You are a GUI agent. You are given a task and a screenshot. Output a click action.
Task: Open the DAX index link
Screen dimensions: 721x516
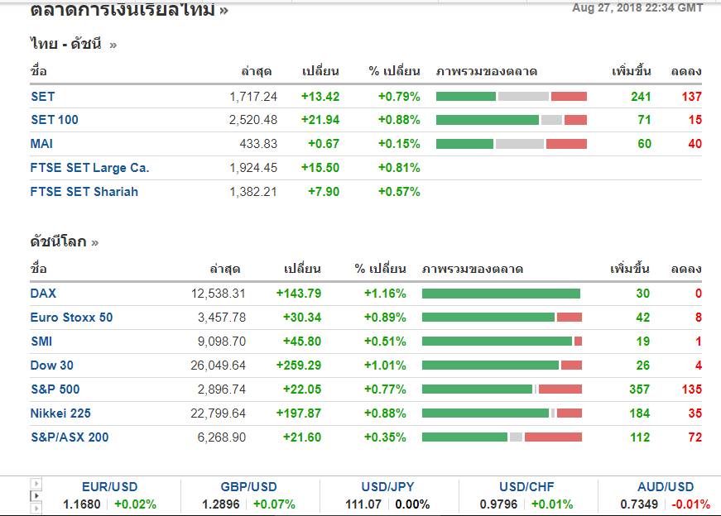(x=43, y=294)
